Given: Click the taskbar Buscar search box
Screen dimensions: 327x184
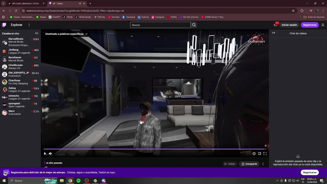Looking at the screenshot, I should 33,181.
